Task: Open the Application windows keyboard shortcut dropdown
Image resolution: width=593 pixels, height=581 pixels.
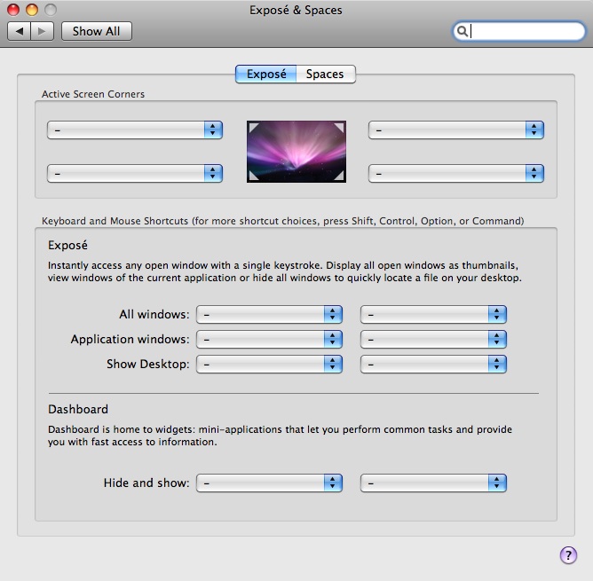Action: 269,339
